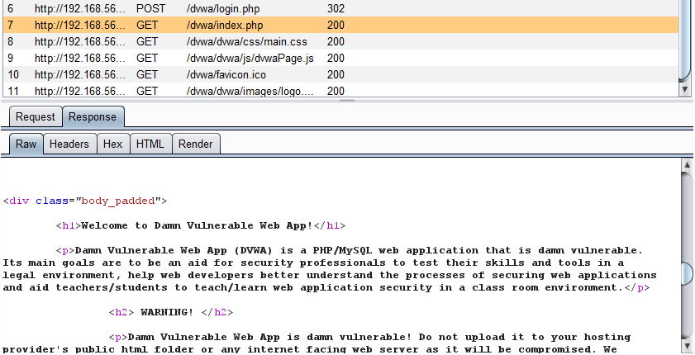Select the /dvwa/index.php request row
Viewport: 695px width, 355px height.
point(340,26)
